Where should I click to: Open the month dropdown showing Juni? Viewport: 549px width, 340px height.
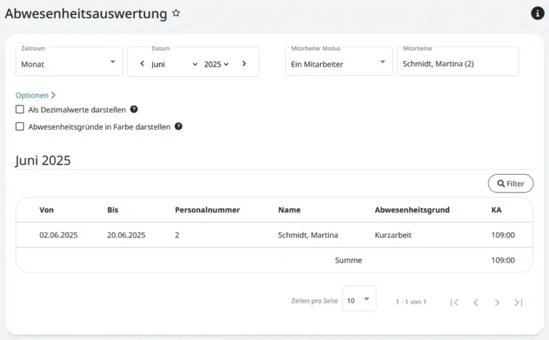pos(174,64)
